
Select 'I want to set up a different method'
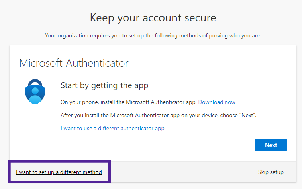[59, 172]
